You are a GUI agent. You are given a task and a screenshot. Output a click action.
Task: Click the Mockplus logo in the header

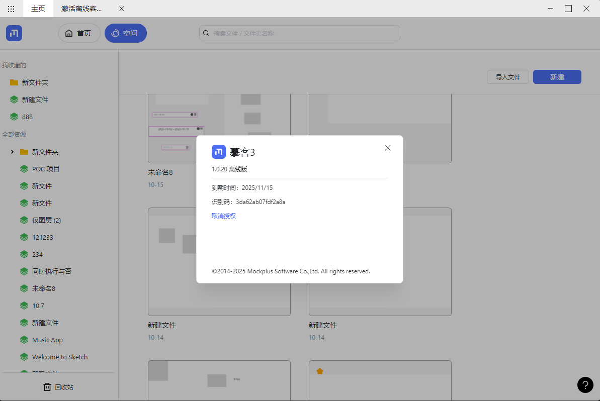point(14,33)
